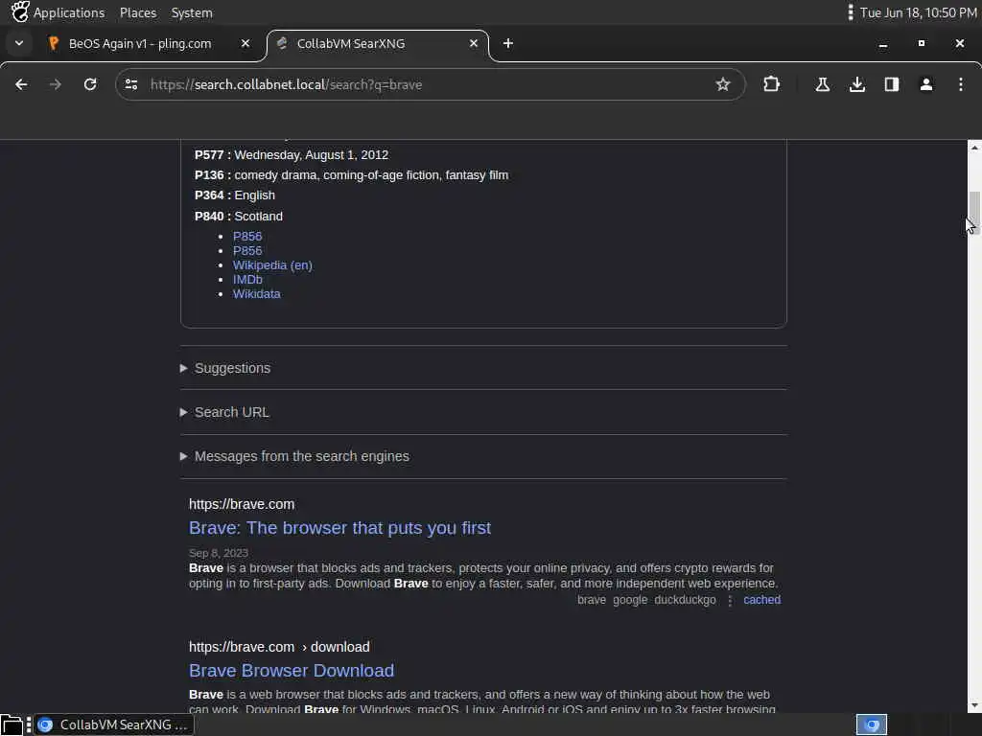
Task: Click the GNOME foot logo icon
Action: click(x=20, y=11)
